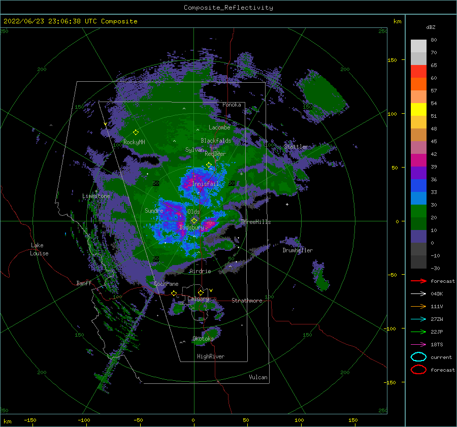Select the white 04DK arrow icon

click(x=418, y=293)
